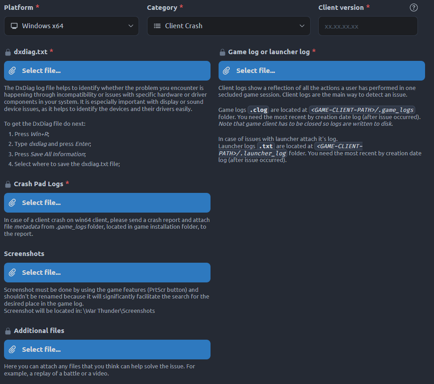
Task: Expand the Platform dropdown chevron
Action: pos(131,26)
